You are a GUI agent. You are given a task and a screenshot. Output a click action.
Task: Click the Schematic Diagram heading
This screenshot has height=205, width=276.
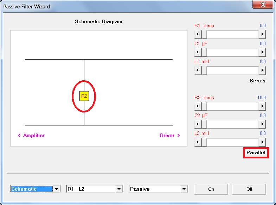pyautogui.click(x=98, y=22)
